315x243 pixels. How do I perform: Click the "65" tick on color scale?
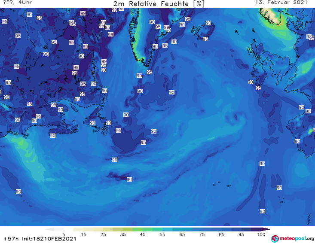coord(182,234)
